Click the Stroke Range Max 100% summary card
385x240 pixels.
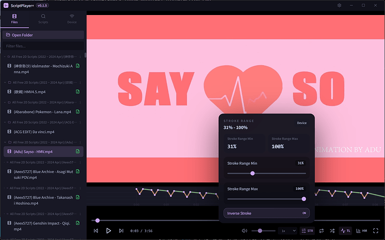pos(288,143)
